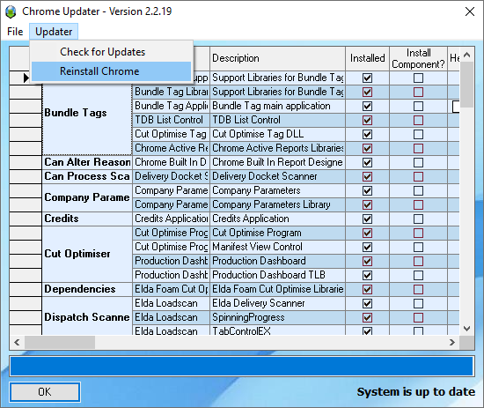Click the horizontal scrollbar left arrow
Viewport: 484px width, 408px height.
click(x=17, y=342)
